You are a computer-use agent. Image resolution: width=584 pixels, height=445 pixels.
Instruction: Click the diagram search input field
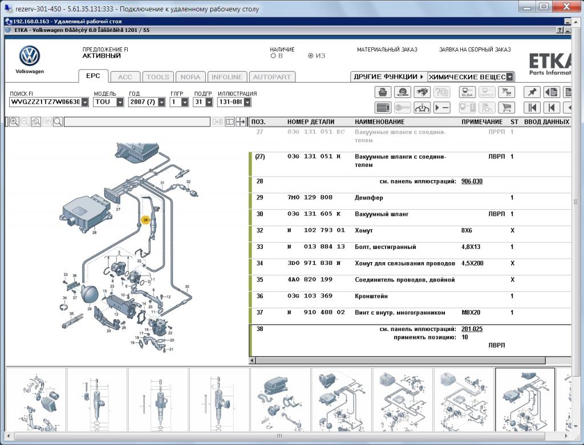tap(137, 122)
